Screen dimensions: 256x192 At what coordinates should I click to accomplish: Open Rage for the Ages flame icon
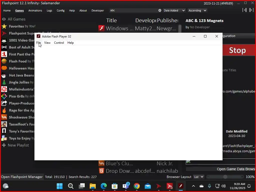(x=4, y=110)
